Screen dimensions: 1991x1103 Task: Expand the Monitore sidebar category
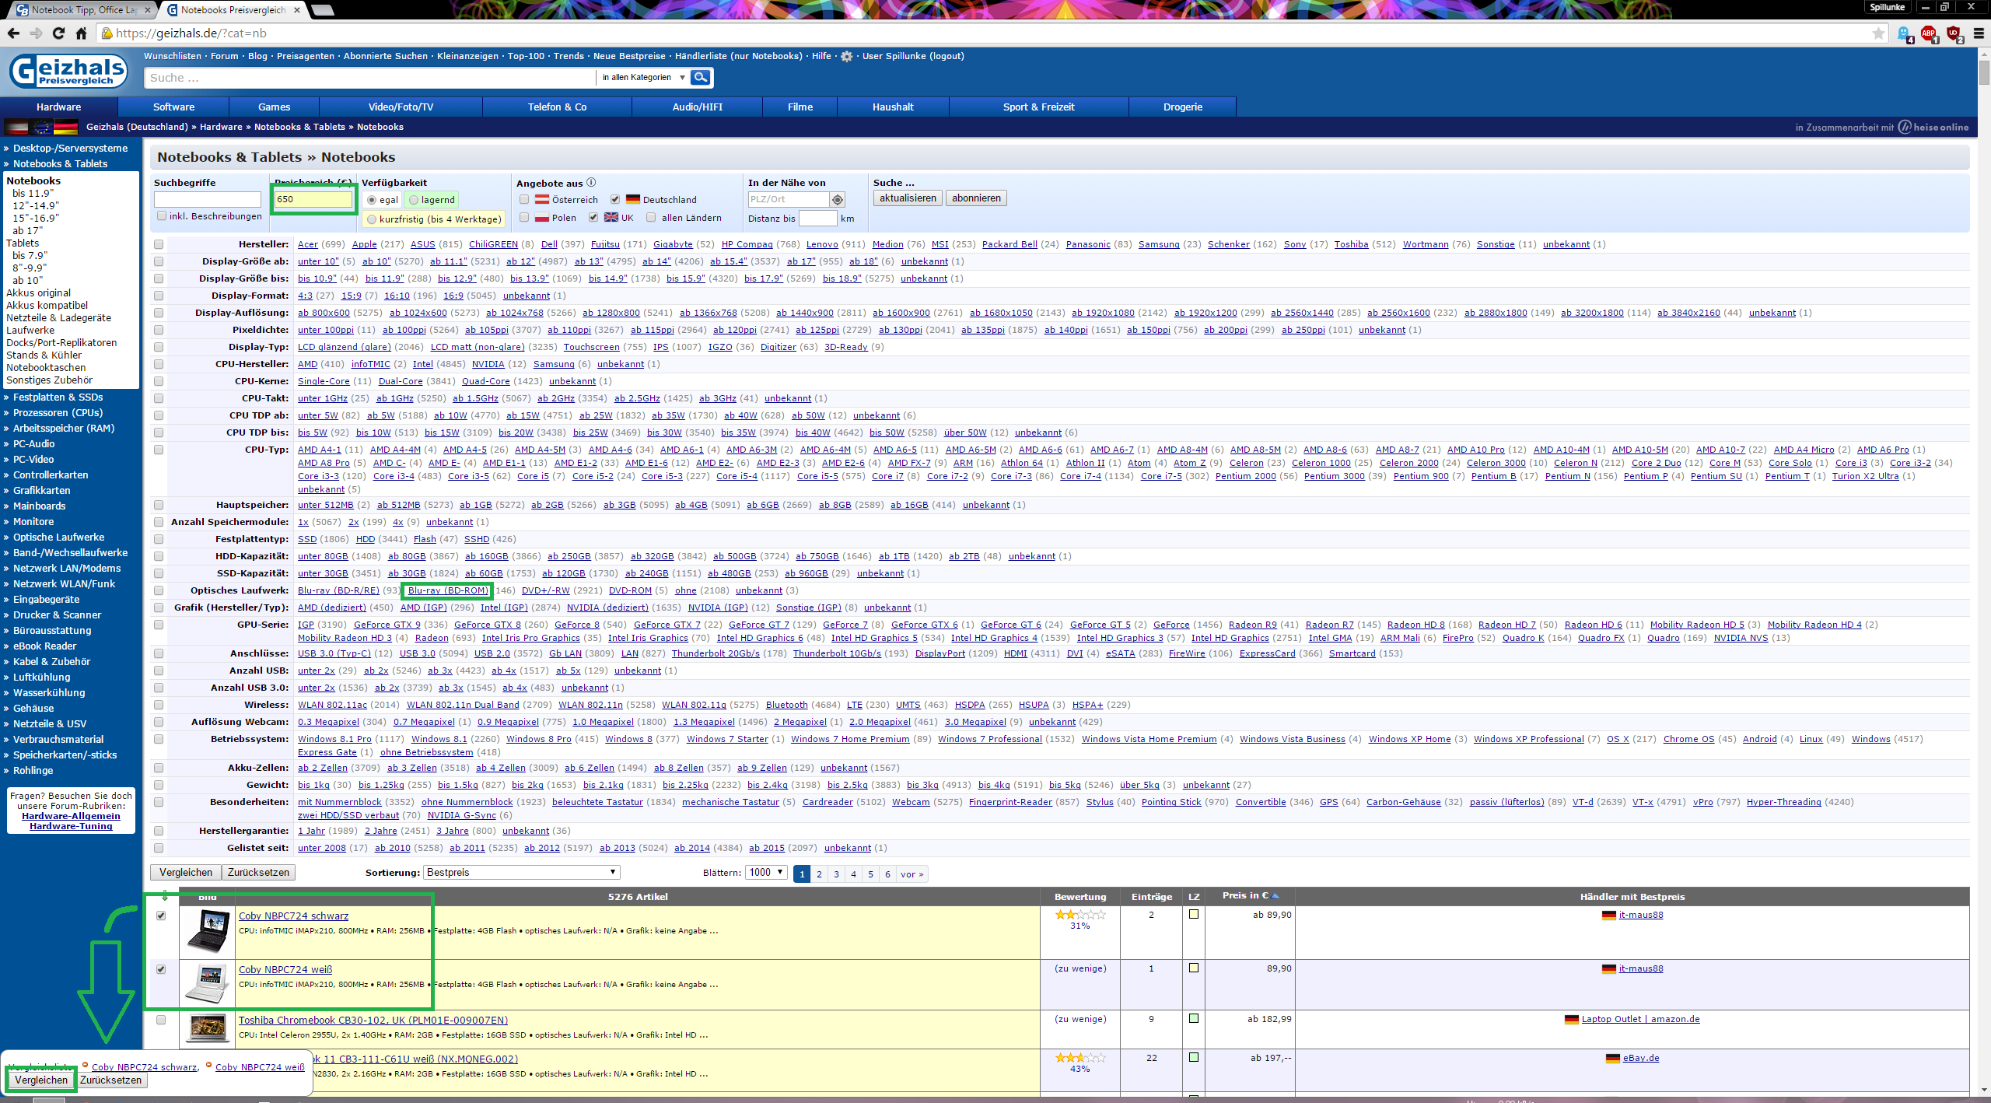[33, 521]
